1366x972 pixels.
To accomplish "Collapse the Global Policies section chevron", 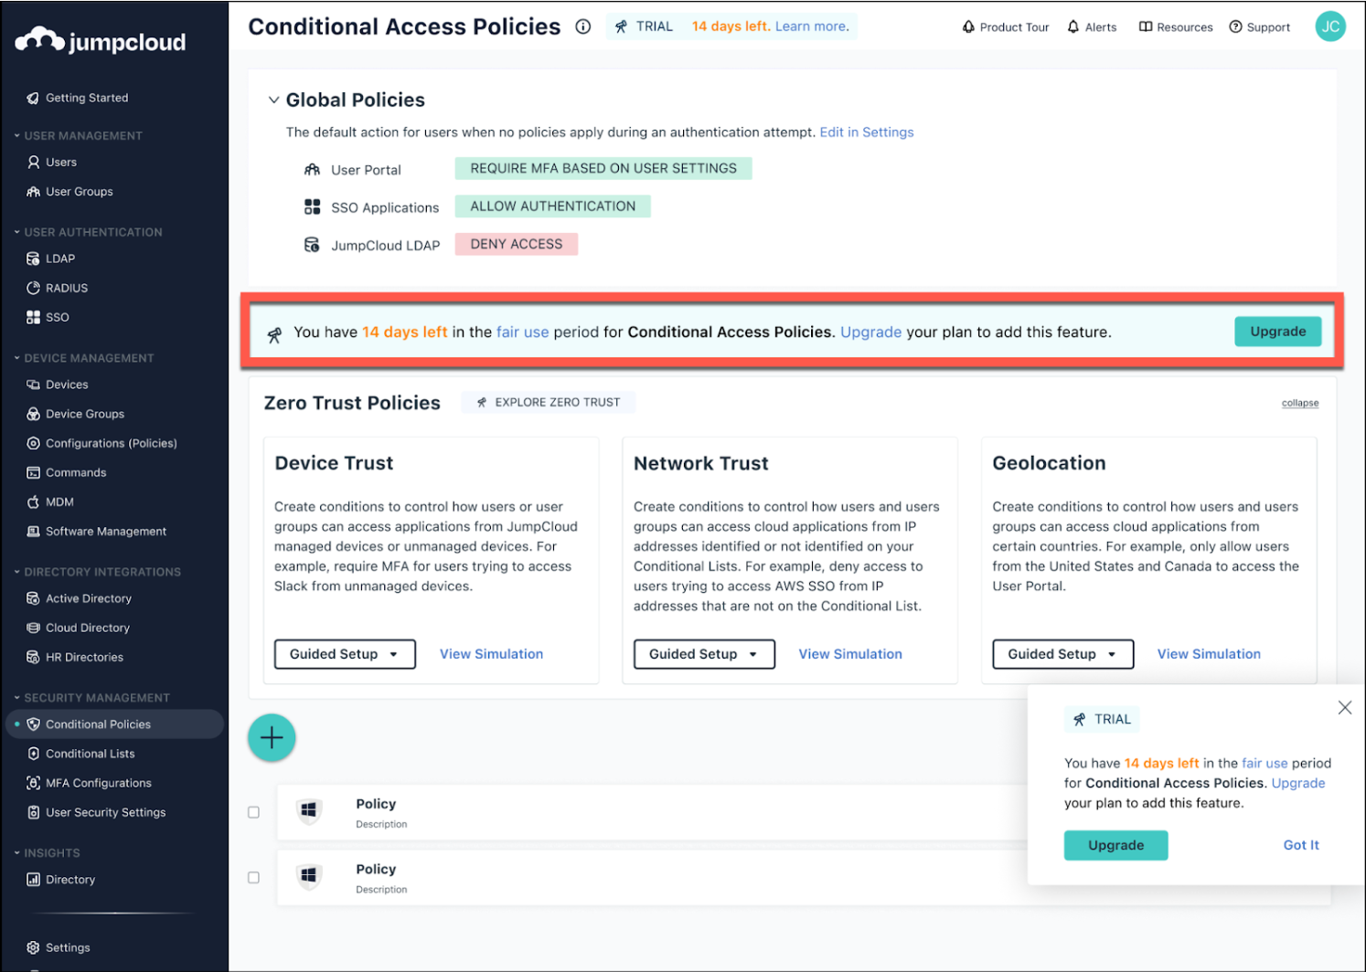I will (x=273, y=100).
